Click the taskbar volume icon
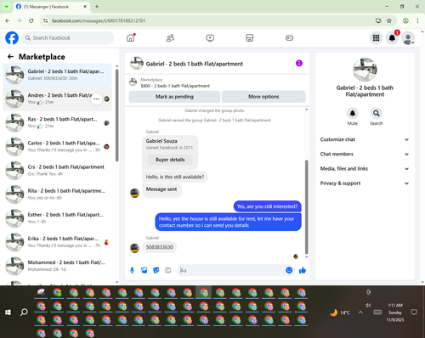425x338 pixels. click(x=368, y=305)
